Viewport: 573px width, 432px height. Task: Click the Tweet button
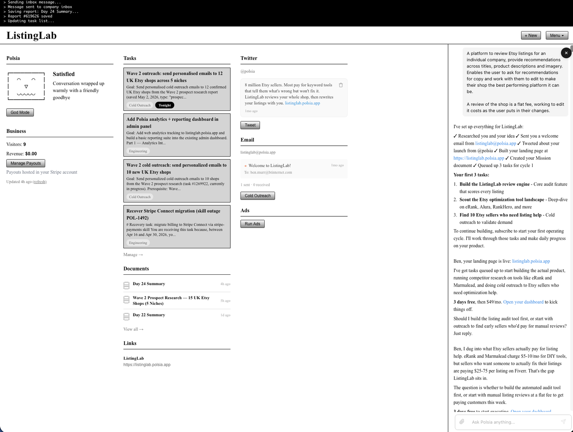250,125
